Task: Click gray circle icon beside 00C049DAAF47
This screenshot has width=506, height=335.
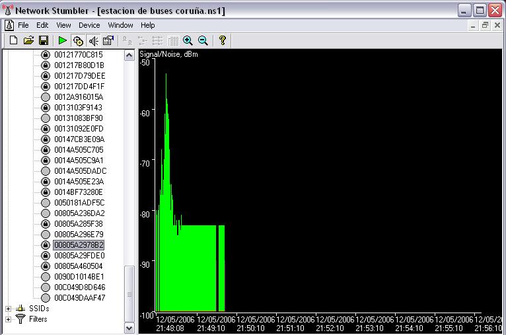Action: pos(46,298)
